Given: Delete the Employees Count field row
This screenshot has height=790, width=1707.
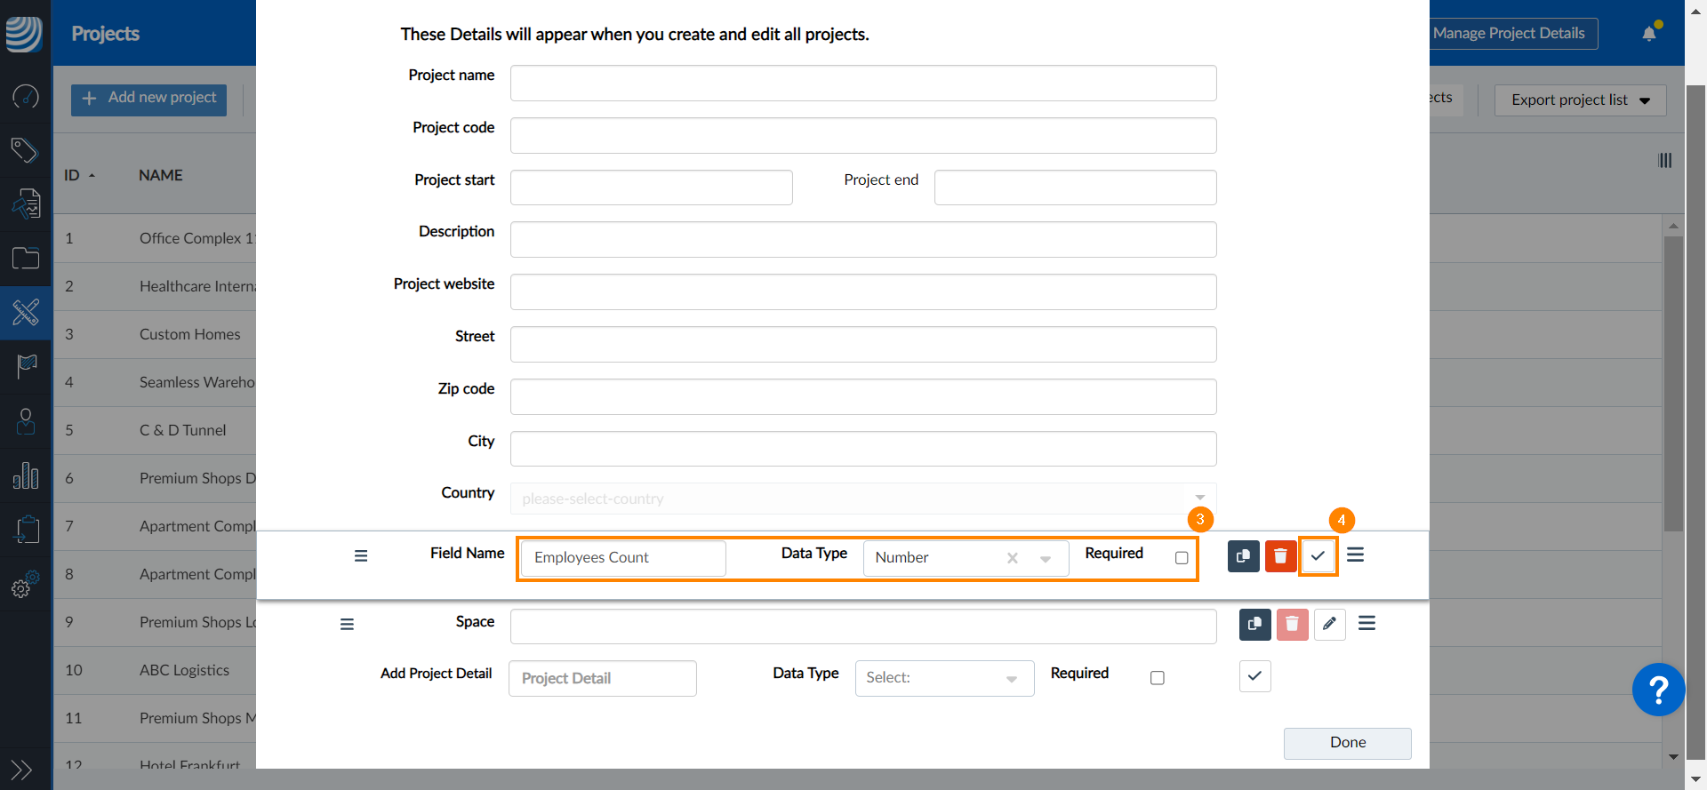Looking at the screenshot, I should click(x=1280, y=556).
